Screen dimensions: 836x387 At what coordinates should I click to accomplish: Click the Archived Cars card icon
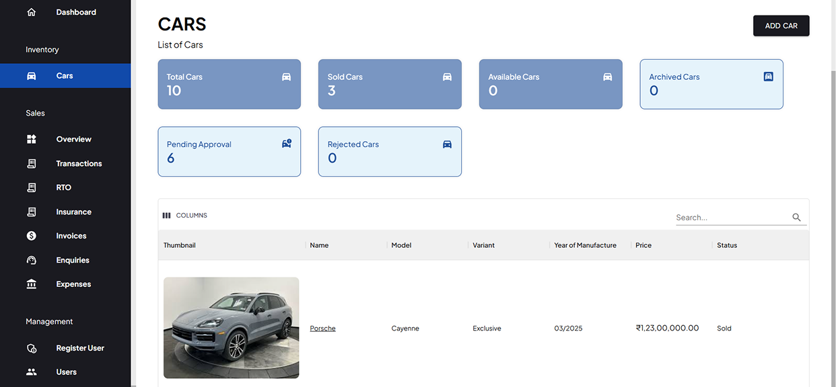768,77
